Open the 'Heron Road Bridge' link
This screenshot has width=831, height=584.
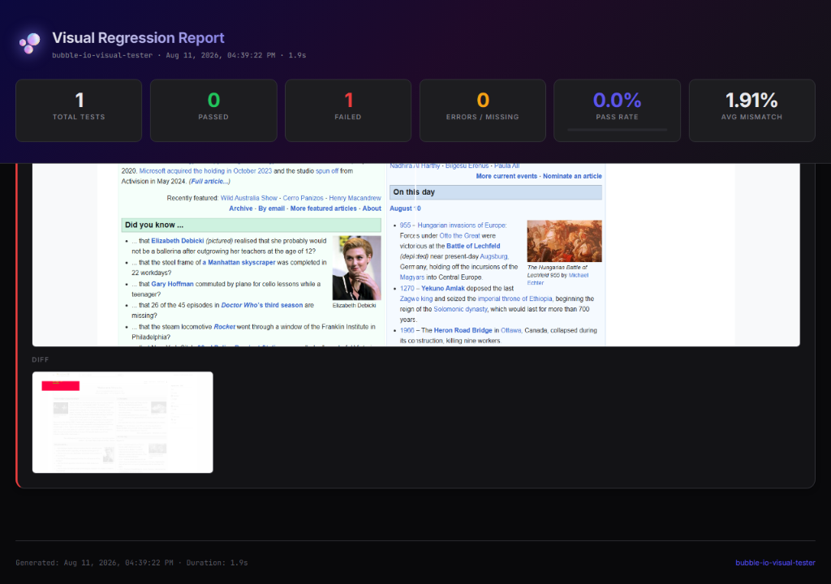coord(463,330)
